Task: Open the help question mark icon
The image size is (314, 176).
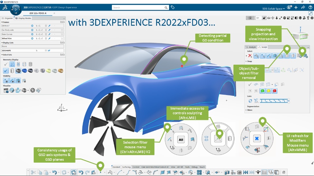Action: click(x=310, y=8)
